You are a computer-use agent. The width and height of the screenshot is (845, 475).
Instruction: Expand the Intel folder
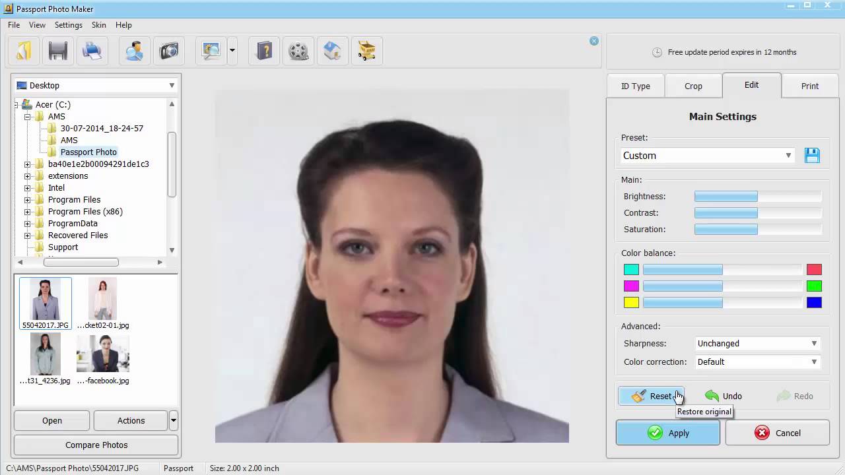pyautogui.click(x=28, y=188)
